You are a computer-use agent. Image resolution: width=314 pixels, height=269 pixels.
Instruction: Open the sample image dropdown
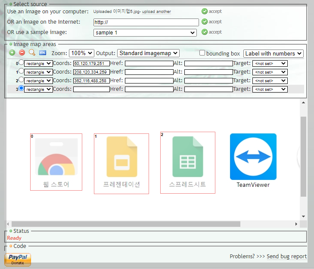145,33
